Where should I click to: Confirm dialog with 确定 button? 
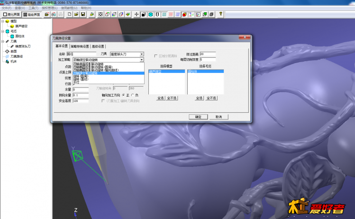coord(198,117)
